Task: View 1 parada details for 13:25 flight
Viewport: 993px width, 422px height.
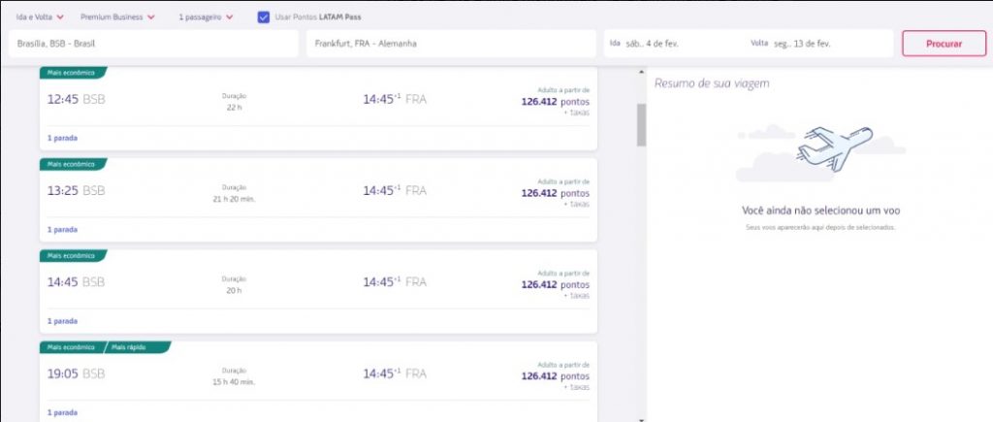Action: (x=62, y=230)
